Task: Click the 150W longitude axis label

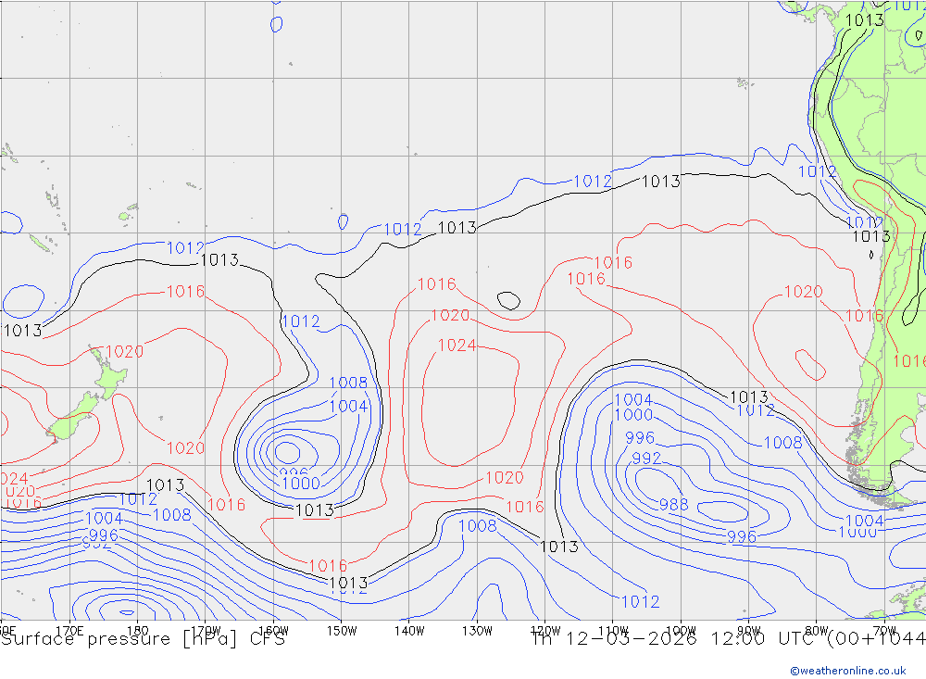Action: pyautogui.click(x=342, y=631)
